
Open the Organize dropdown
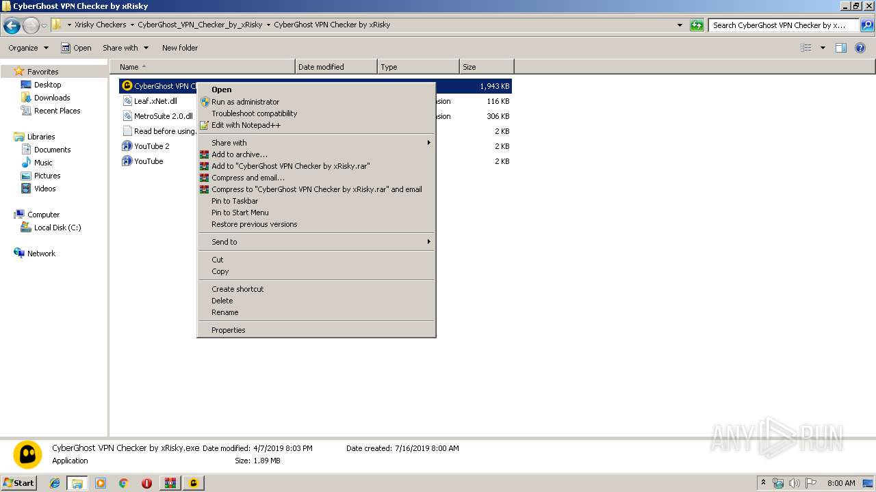pos(28,48)
